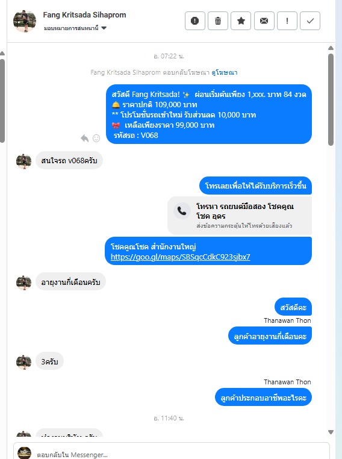Image resolution: width=342 pixels, height=459 pixels.
Task: Star this conversation as follow-up
Action: coord(241,21)
